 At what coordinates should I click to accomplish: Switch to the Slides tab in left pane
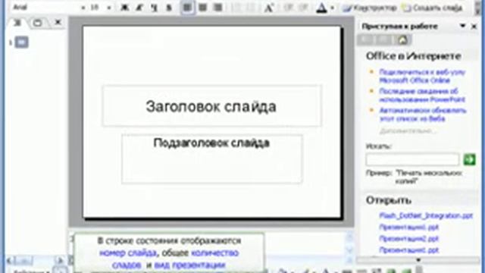[37, 23]
